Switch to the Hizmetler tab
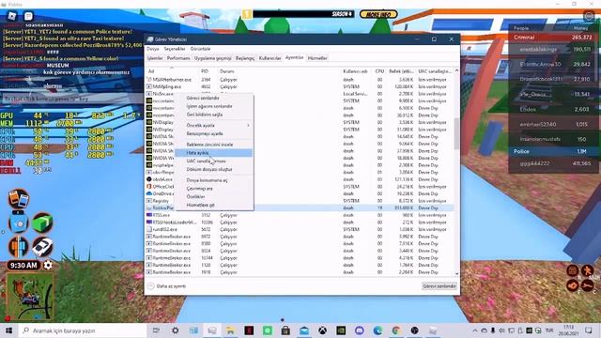 tap(317, 58)
